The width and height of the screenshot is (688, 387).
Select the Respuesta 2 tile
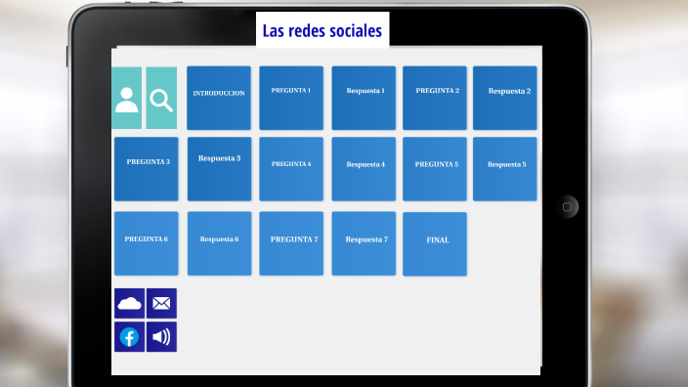point(505,98)
